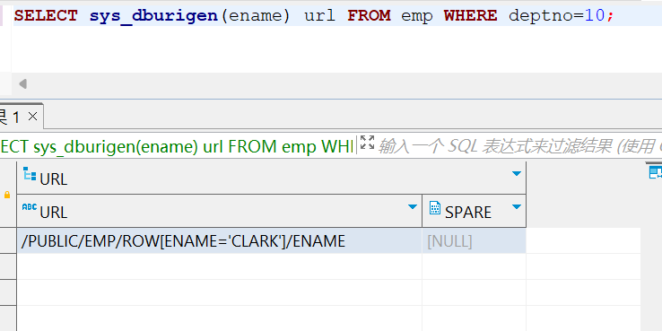Click the SQL filter expression input field
Image resolution: width=662 pixels, height=331 pixels.
pyautogui.click(x=519, y=146)
